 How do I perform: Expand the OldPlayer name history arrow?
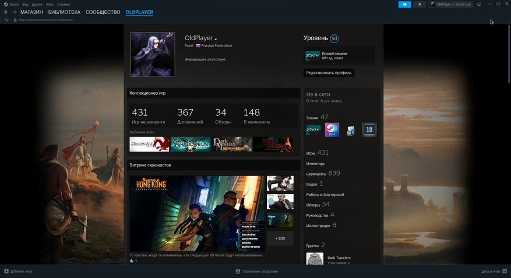point(216,39)
